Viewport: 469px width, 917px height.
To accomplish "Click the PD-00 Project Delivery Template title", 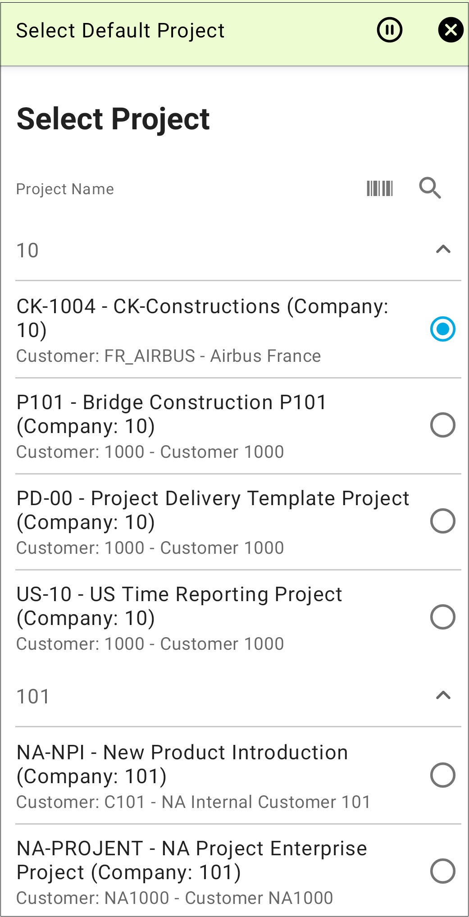I will [213, 510].
